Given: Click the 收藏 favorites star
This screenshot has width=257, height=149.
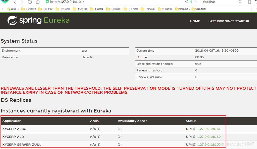Looking at the screenshot, I should pyautogui.click(x=9, y=9).
